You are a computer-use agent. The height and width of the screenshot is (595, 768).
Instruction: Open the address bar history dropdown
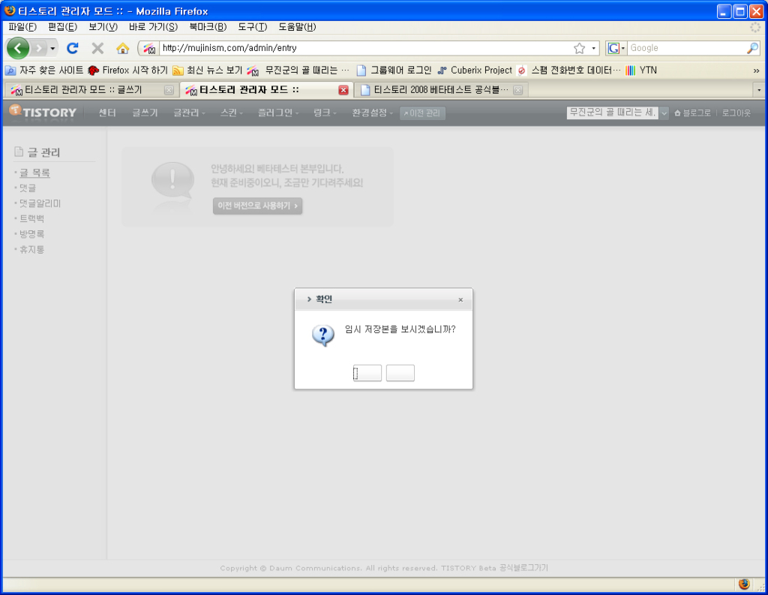[x=594, y=48]
